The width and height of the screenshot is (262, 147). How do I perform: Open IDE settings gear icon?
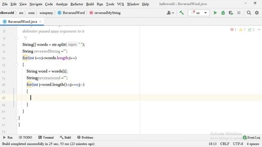click(257, 13)
